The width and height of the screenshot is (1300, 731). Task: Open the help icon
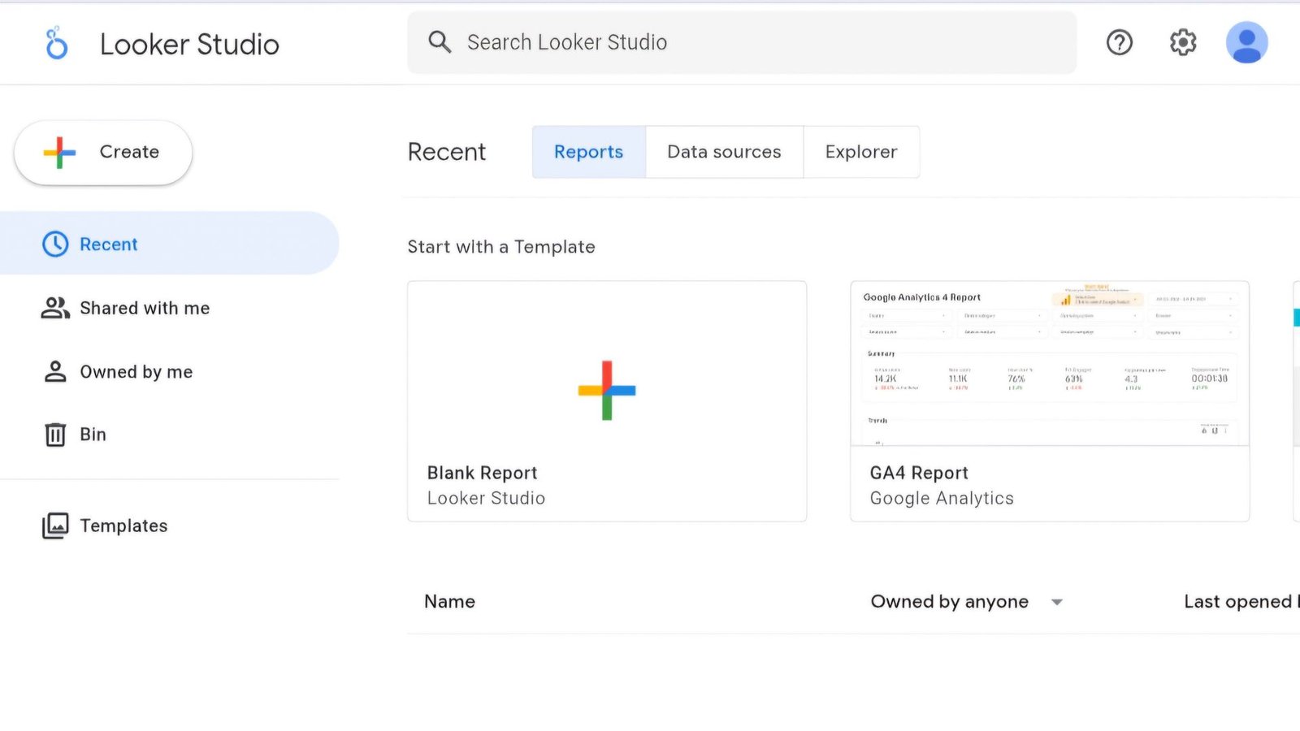click(1120, 42)
